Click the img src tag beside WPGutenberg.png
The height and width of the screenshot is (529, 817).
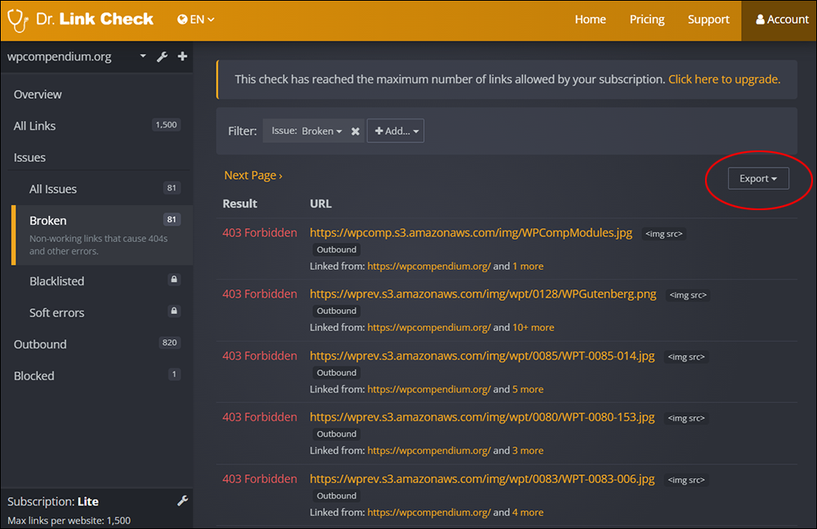click(688, 295)
